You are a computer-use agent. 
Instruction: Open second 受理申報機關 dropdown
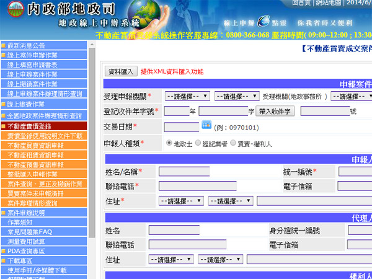(x=236, y=96)
